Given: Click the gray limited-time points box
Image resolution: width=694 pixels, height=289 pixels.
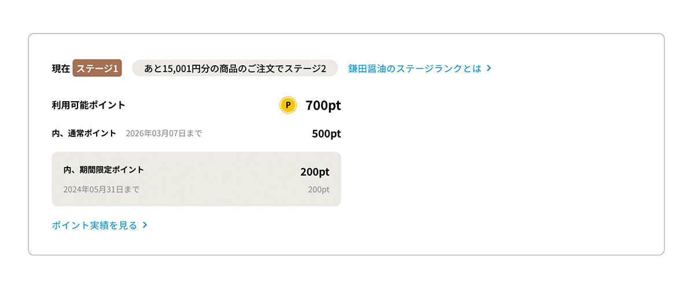Looking at the screenshot, I should click(197, 179).
